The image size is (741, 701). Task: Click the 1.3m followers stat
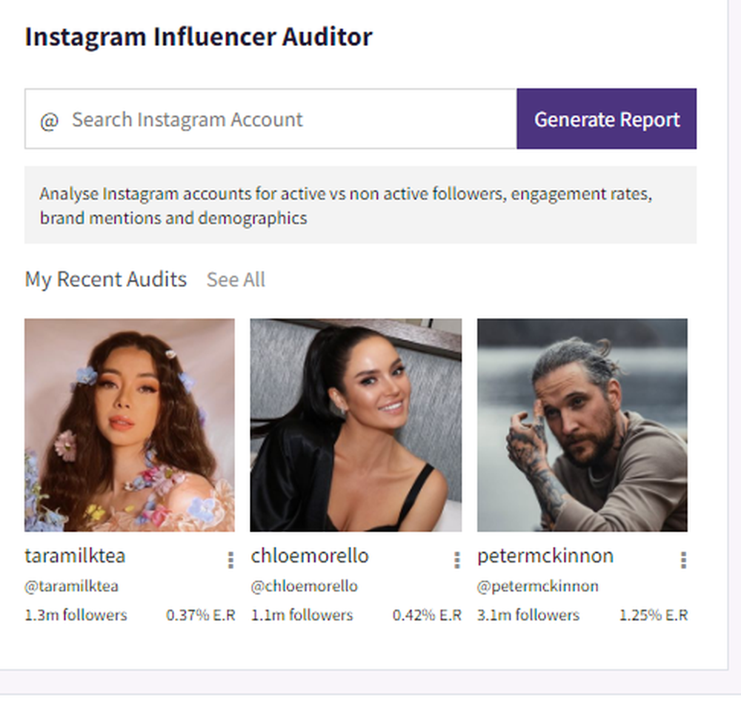tap(76, 615)
